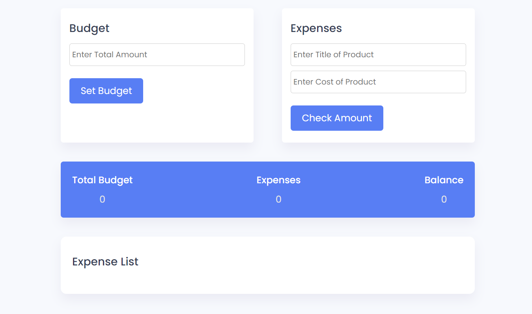Click empty area right of Check Amount button

click(x=426, y=118)
